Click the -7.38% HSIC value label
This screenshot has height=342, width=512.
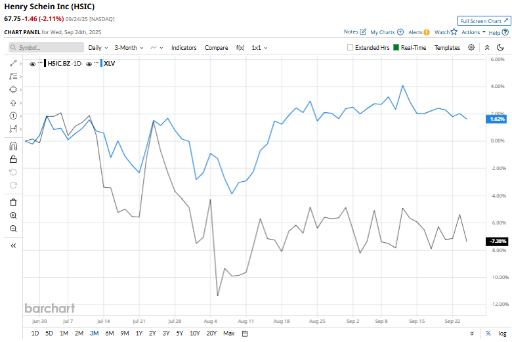pos(496,242)
